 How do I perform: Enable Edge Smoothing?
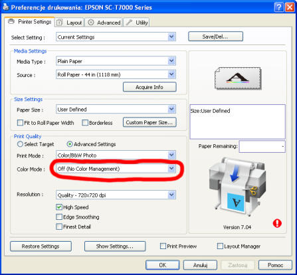(59, 217)
